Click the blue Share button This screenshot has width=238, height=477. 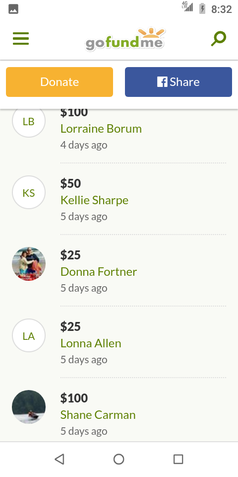pyautogui.click(x=178, y=82)
